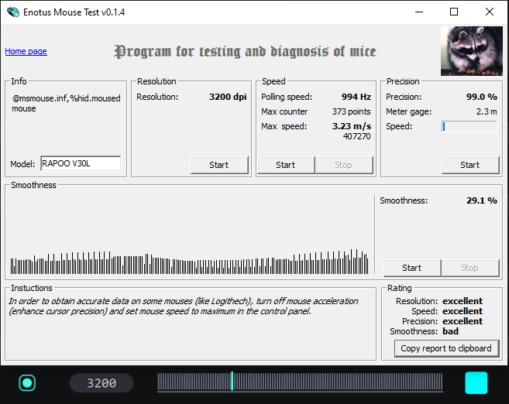The width and height of the screenshot is (509, 404).
Task: Click the Precision speed progress bar
Action: pyautogui.click(x=469, y=126)
